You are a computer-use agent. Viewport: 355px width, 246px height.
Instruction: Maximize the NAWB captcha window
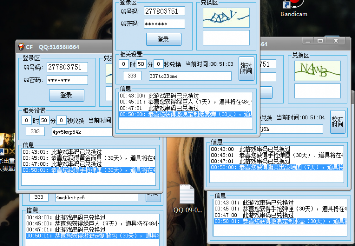tap(320, 41)
